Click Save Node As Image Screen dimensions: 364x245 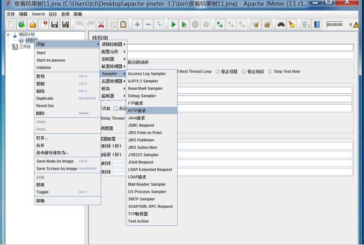pyautogui.click(x=67, y=161)
